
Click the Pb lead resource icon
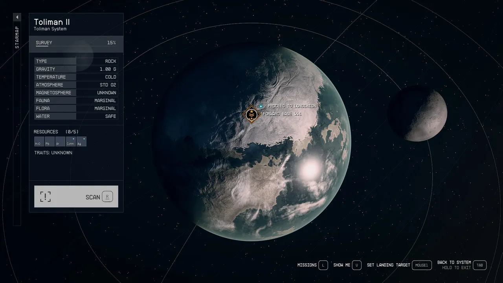click(50, 141)
